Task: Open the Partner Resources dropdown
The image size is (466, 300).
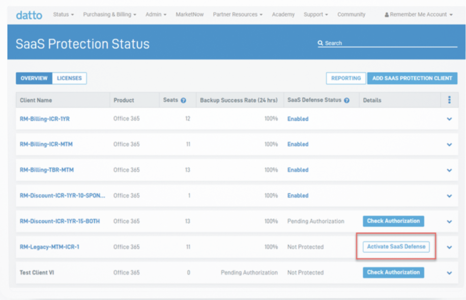Action: point(238,14)
